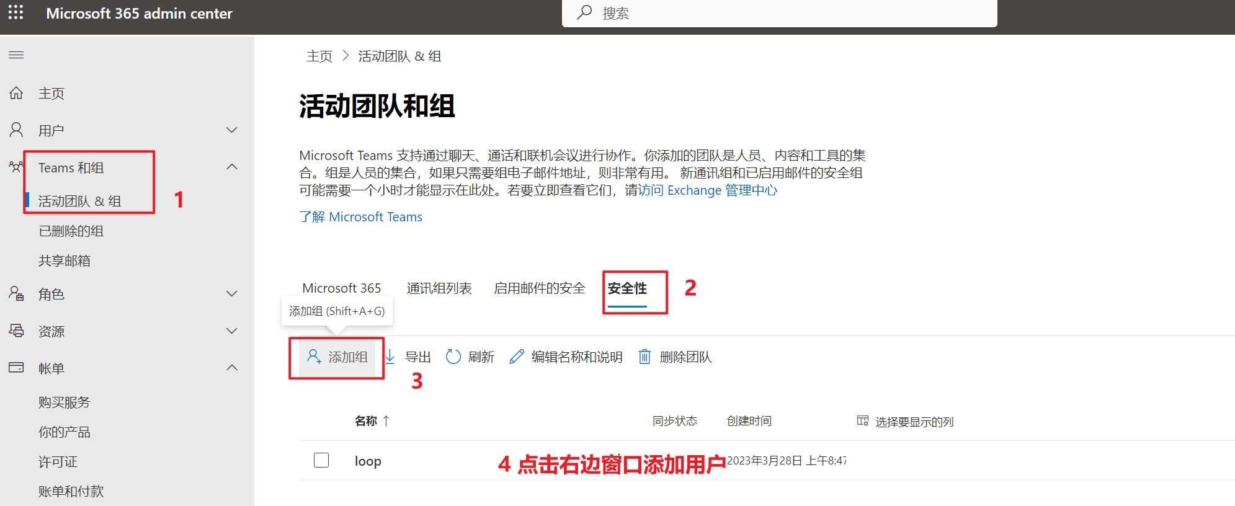Image resolution: width=1235 pixels, height=506 pixels.
Task: Click the sort arrow beside 名称
Action: (x=386, y=421)
